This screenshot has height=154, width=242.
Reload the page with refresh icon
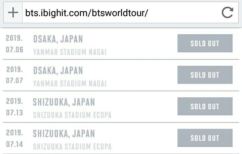(x=227, y=13)
